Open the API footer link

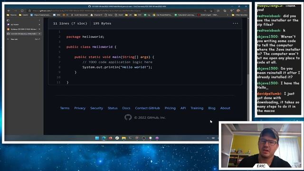[183, 108]
